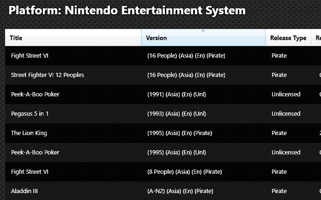Click Unlicensed in the 1991 Peek-A-Boo Poker row

(x=286, y=94)
